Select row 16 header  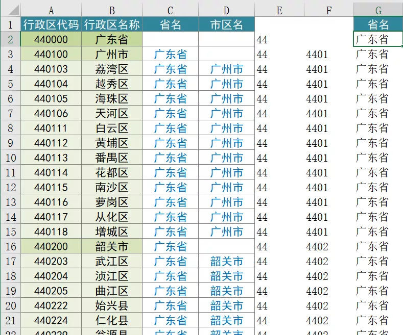pyautogui.click(x=10, y=246)
